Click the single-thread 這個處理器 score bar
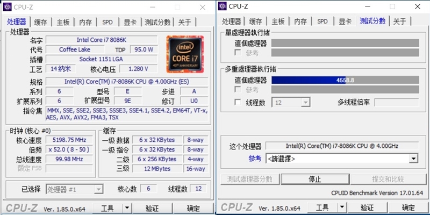This screenshot has height=215, width=430. point(345,43)
